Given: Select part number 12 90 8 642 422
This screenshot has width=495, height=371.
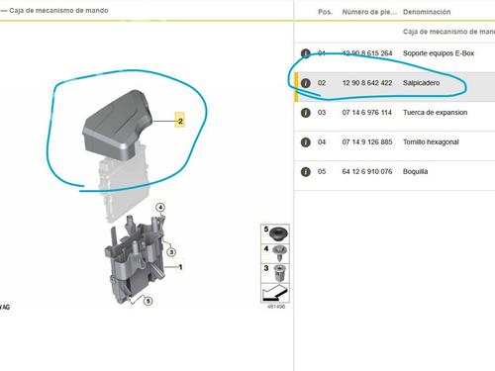Looking at the screenshot, I should point(367,83).
